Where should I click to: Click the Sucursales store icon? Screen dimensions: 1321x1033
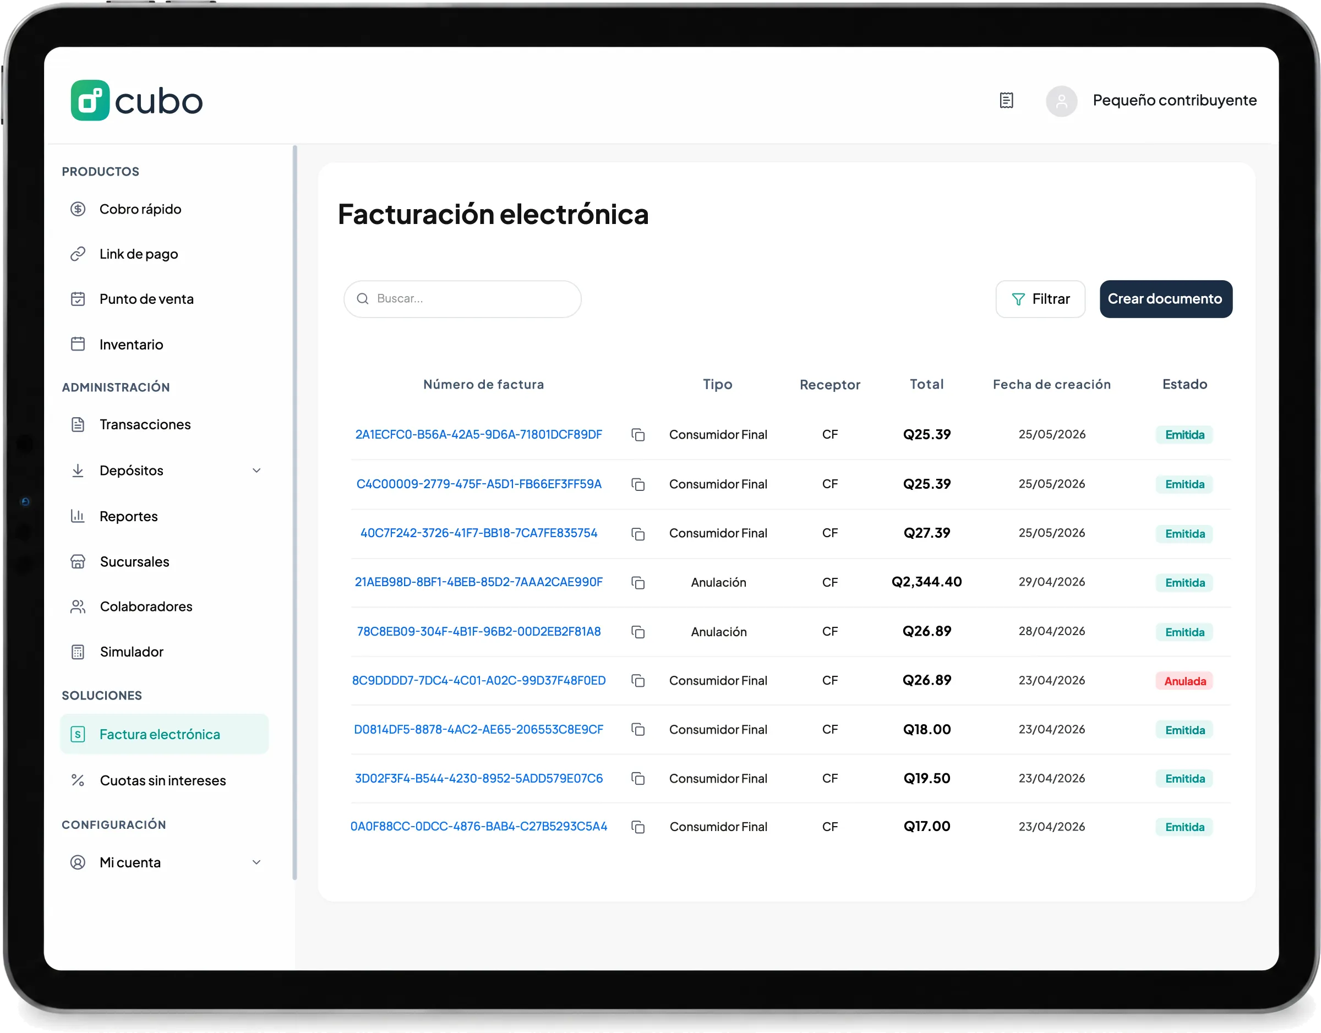78,562
